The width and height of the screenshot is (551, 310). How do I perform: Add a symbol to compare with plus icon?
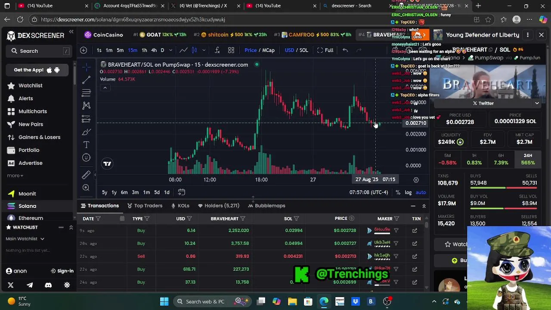84,50
